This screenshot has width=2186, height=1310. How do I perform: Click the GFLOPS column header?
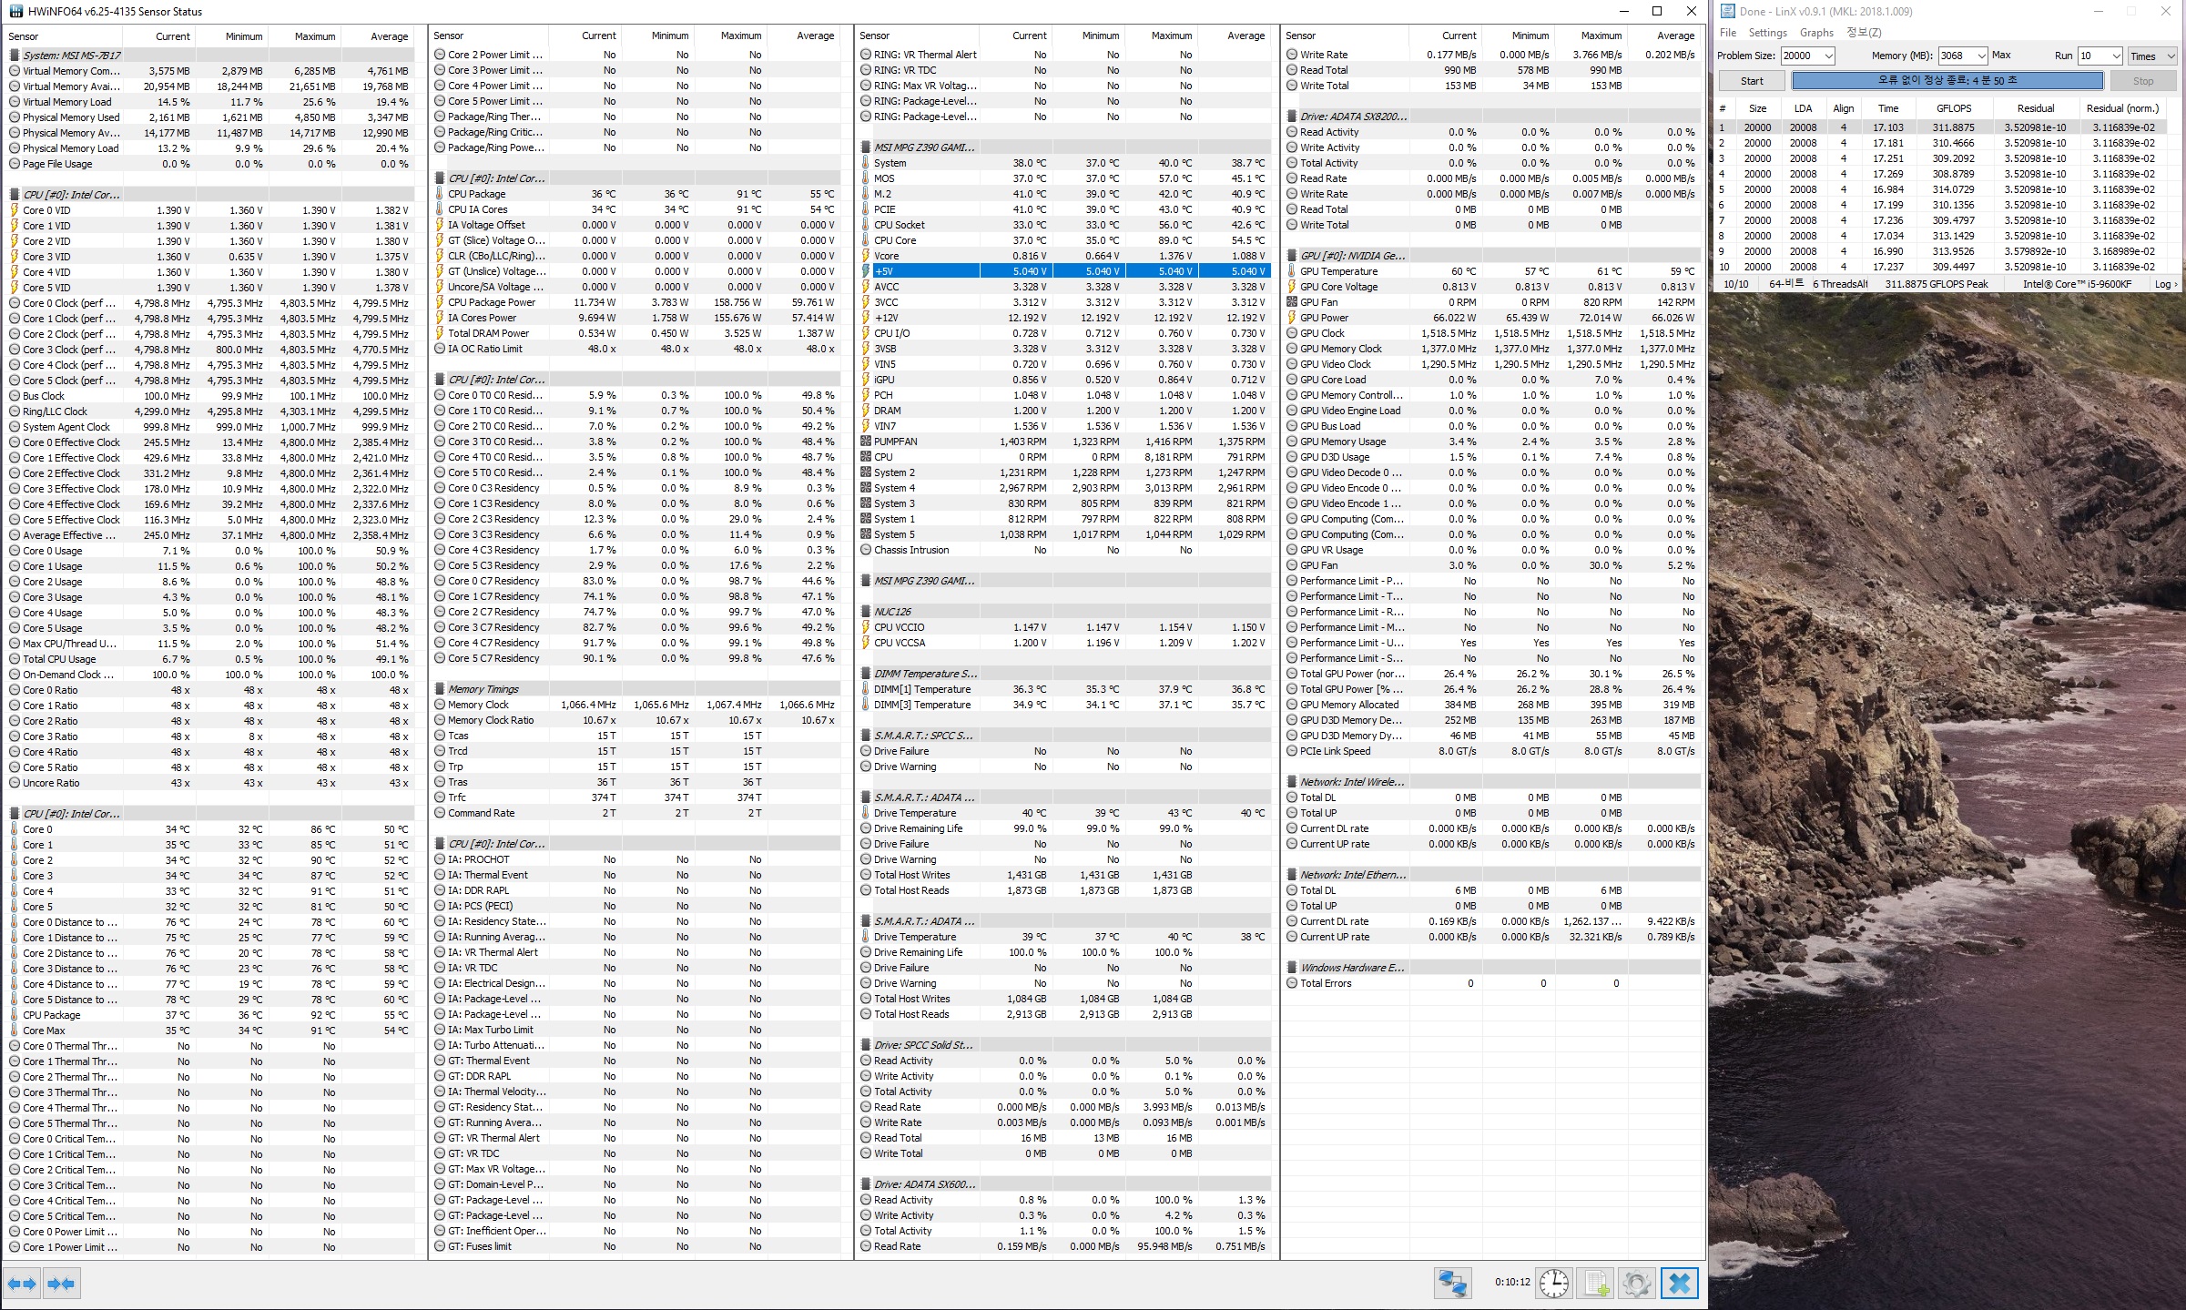[1953, 108]
